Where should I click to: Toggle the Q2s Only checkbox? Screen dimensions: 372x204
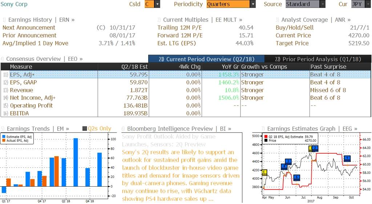85,129
